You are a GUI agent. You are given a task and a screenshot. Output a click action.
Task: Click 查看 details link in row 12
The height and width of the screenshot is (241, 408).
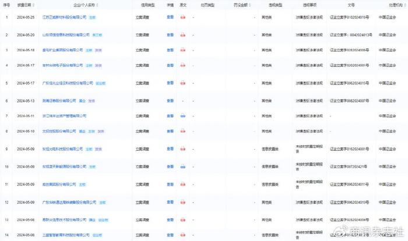tap(170, 202)
